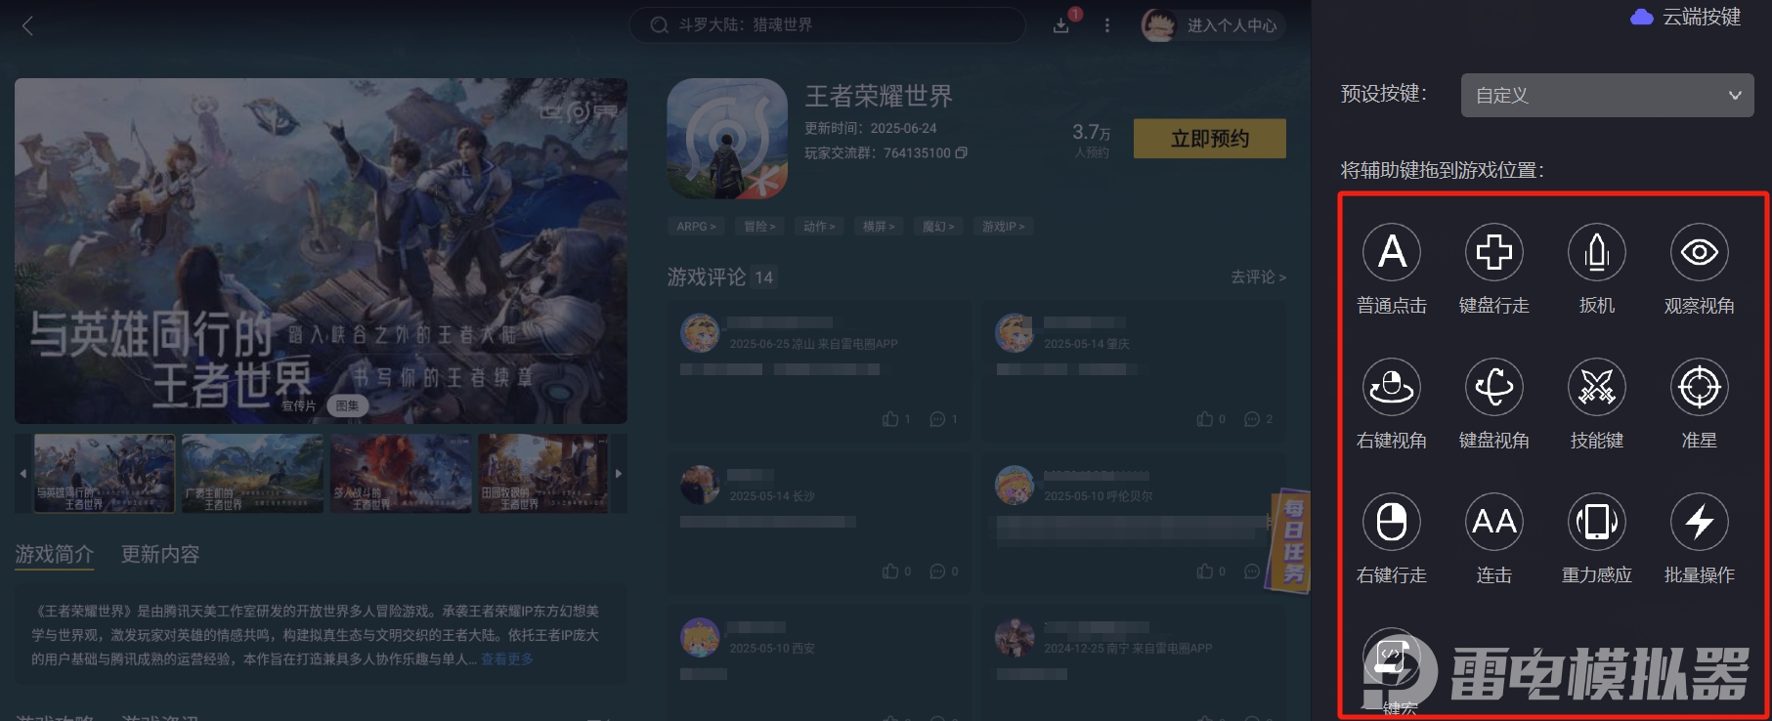This screenshot has height=721, width=1772.
Task: Open the 王者荣耀世界 game icon
Action: point(727,139)
